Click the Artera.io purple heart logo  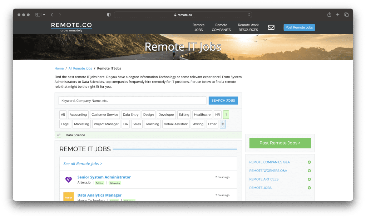click(x=68, y=179)
